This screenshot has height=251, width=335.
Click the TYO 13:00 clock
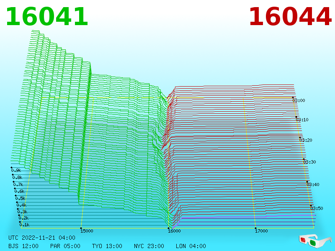tap(107, 246)
